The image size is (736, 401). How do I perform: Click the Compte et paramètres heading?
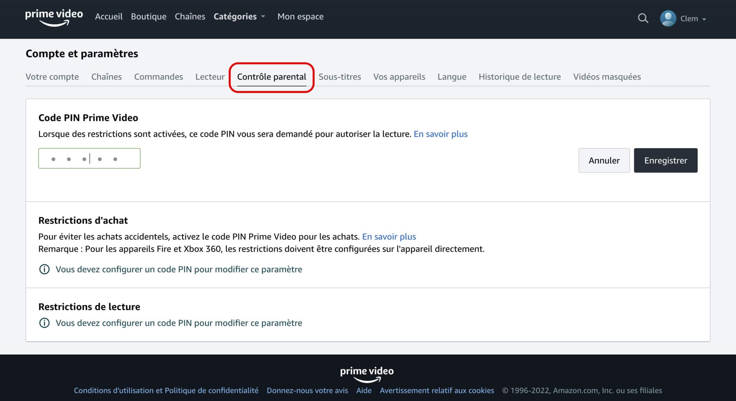pyautogui.click(x=82, y=54)
